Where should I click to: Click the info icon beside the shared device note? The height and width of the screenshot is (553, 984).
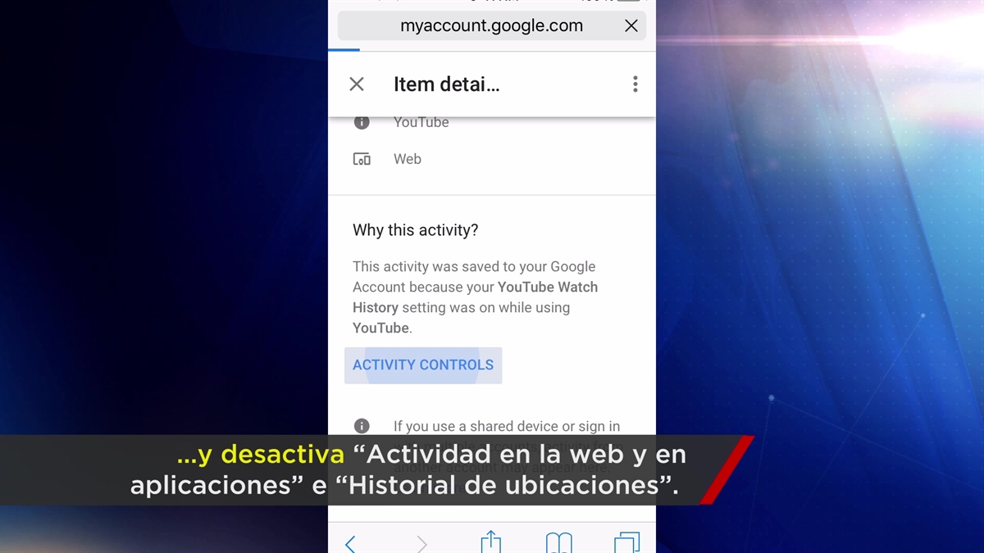(362, 426)
